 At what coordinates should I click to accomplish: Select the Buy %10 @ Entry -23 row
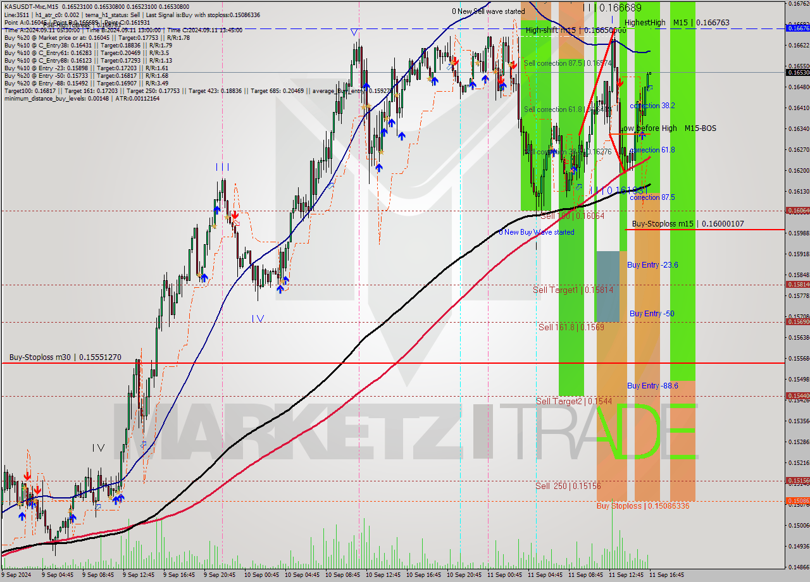[x=86, y=68]
